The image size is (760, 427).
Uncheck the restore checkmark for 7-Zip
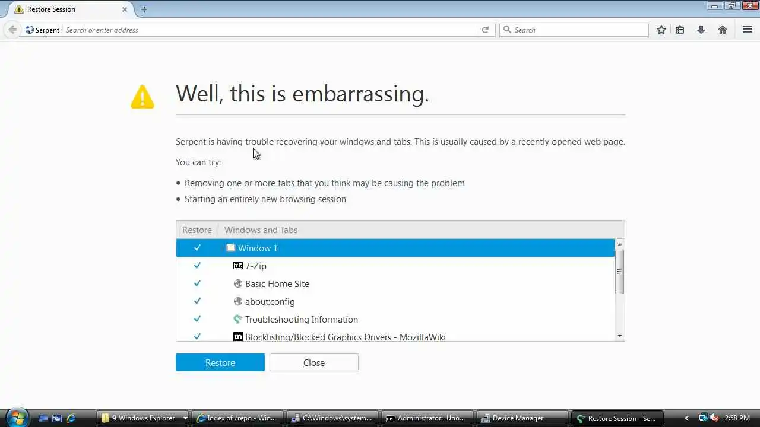(x=197, y=266)
